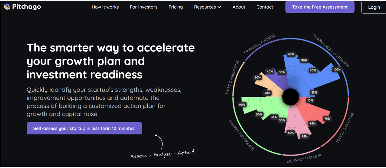Click the black center circle of the chart
Image resolution: width=386 pixels, height=168 pixels.
click(x=290, y=97)
